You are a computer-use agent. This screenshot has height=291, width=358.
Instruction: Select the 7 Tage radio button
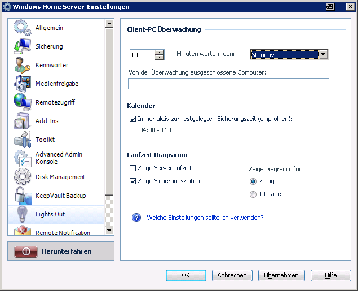pyautogui.click(x=253, y=181)
